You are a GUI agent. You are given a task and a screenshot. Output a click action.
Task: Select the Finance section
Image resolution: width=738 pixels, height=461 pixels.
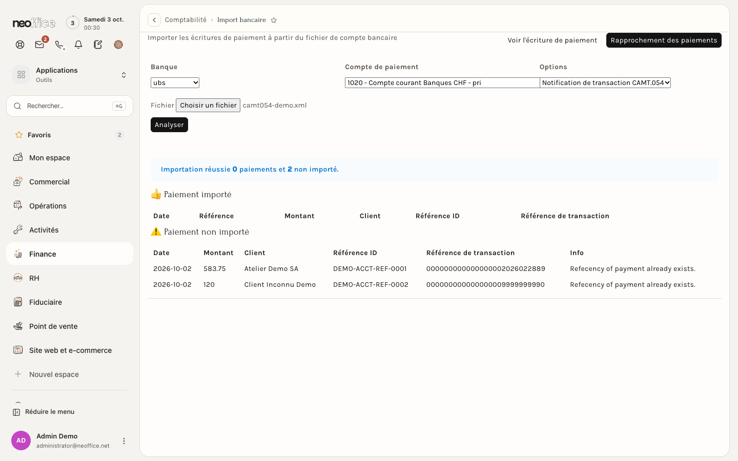[70, 254]
